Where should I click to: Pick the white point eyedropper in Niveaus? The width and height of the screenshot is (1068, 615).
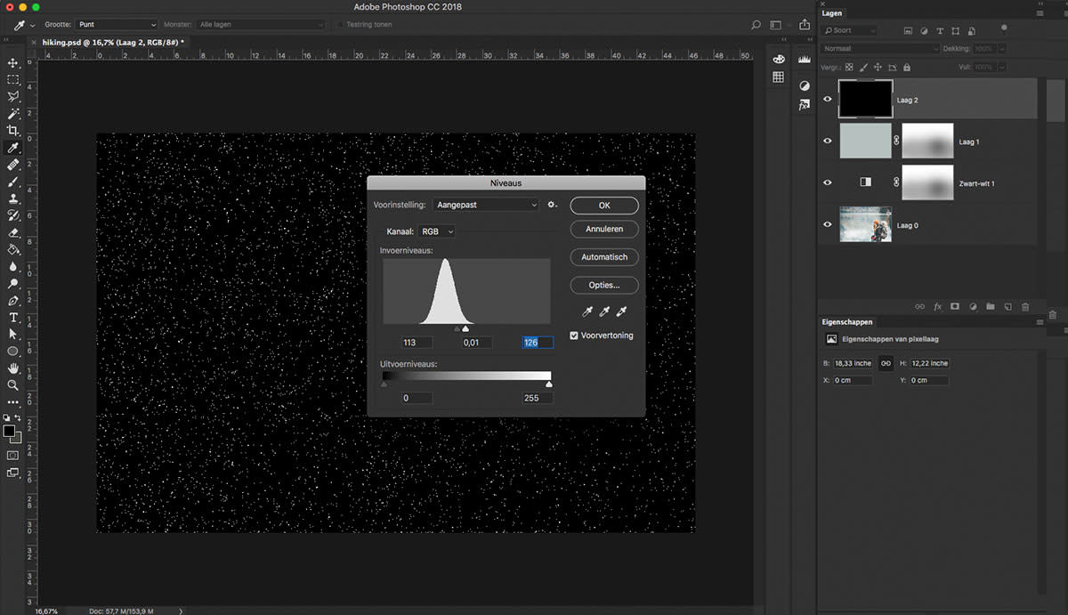pyautogui.click(x=622, y=312)
